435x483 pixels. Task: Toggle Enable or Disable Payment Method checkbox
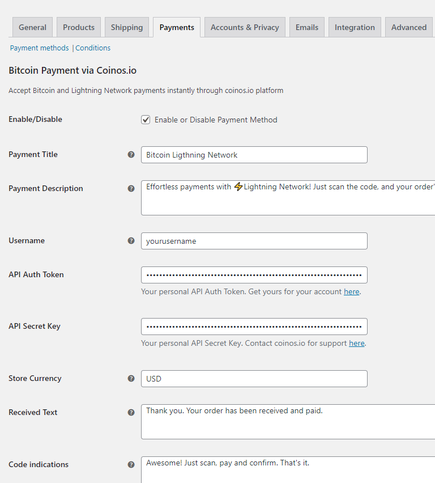[x=146, y=120]
